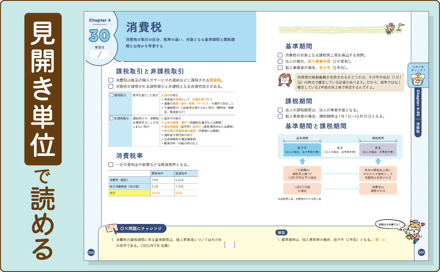
Task: Click the Chapter 4 label
Action: point(100,20)
